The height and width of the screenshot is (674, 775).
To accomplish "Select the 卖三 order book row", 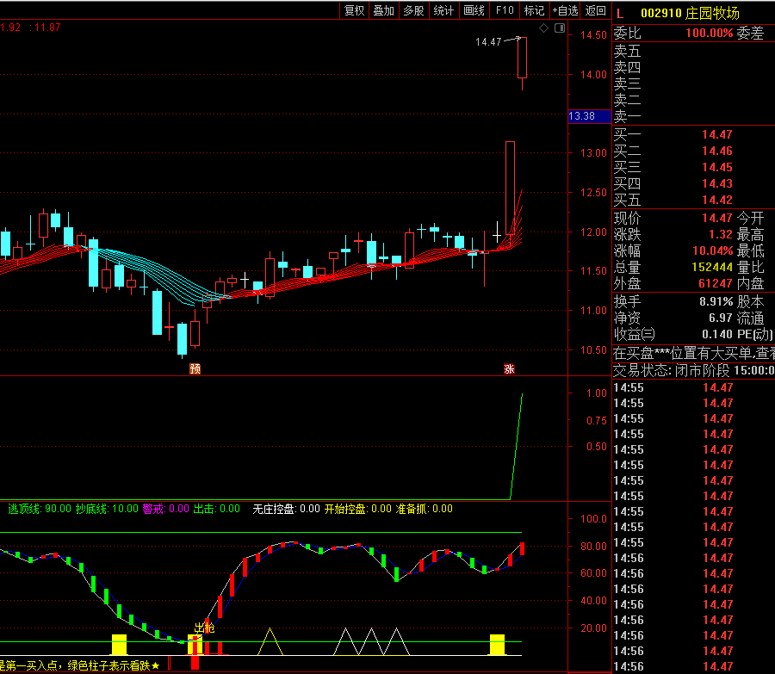I will coord(693,83).
